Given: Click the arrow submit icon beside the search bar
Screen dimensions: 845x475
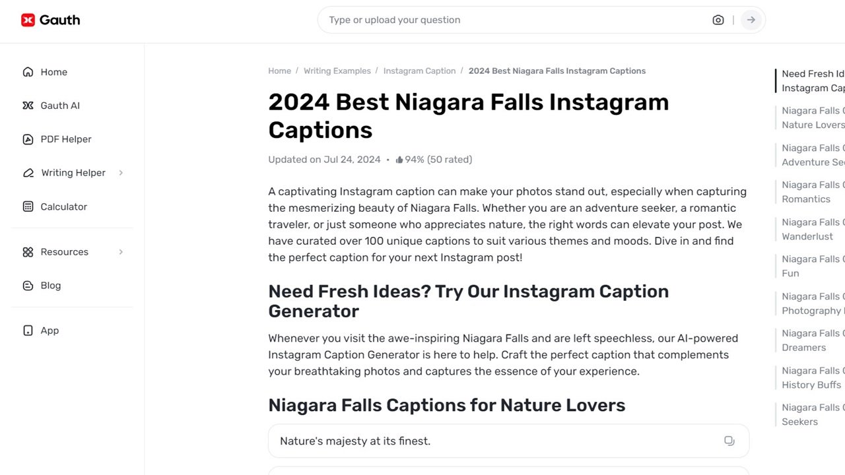Looking at the screenshot, I should (751, 20).
